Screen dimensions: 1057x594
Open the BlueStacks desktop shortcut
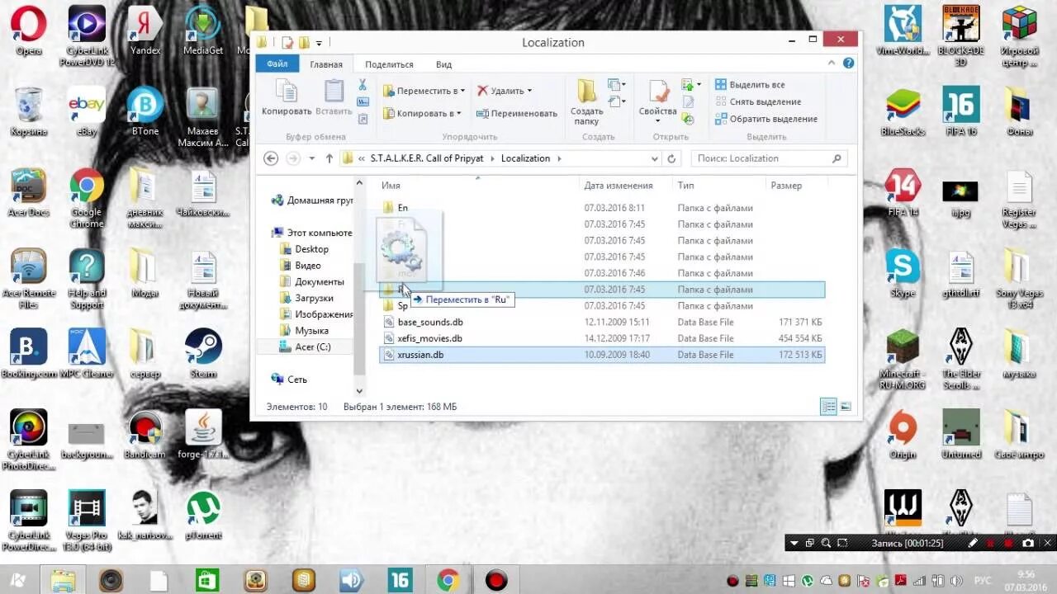[x=903, y=111]
